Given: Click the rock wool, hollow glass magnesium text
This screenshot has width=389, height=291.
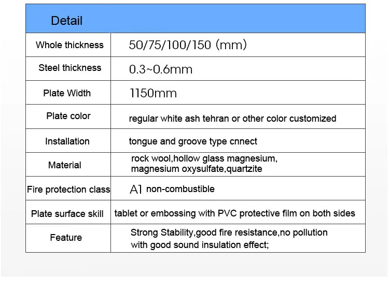Looking at the screenshot, I should pyautogui.click(x=204, y=158).
